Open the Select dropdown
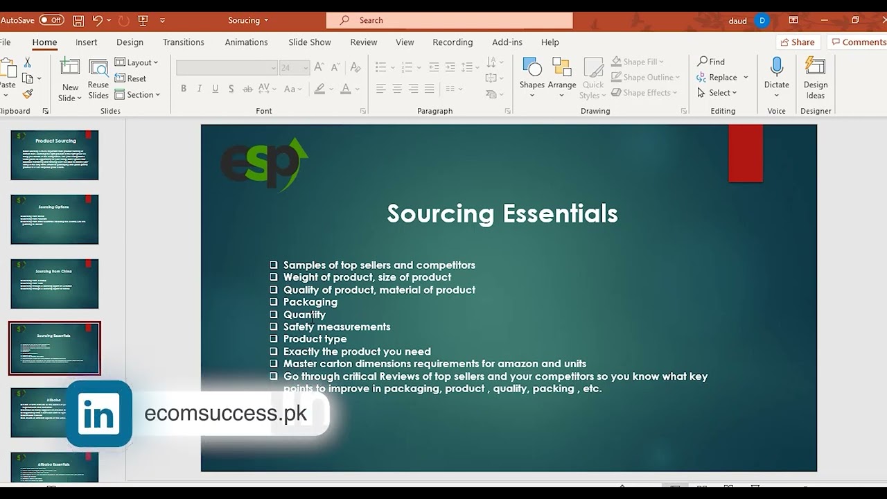The height and width of the screenshot is (499, 887). coord(717,93)
